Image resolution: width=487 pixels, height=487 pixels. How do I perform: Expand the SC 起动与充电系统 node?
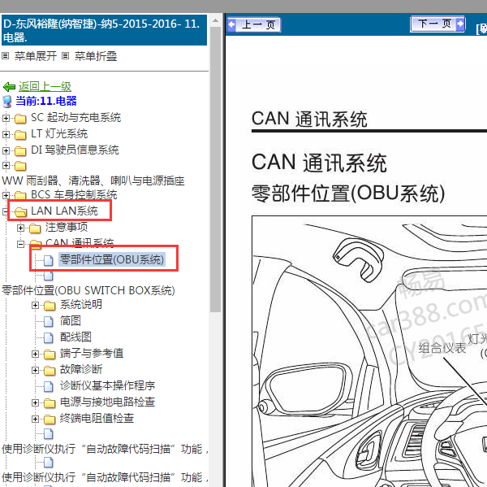click(x=6, y=118)
